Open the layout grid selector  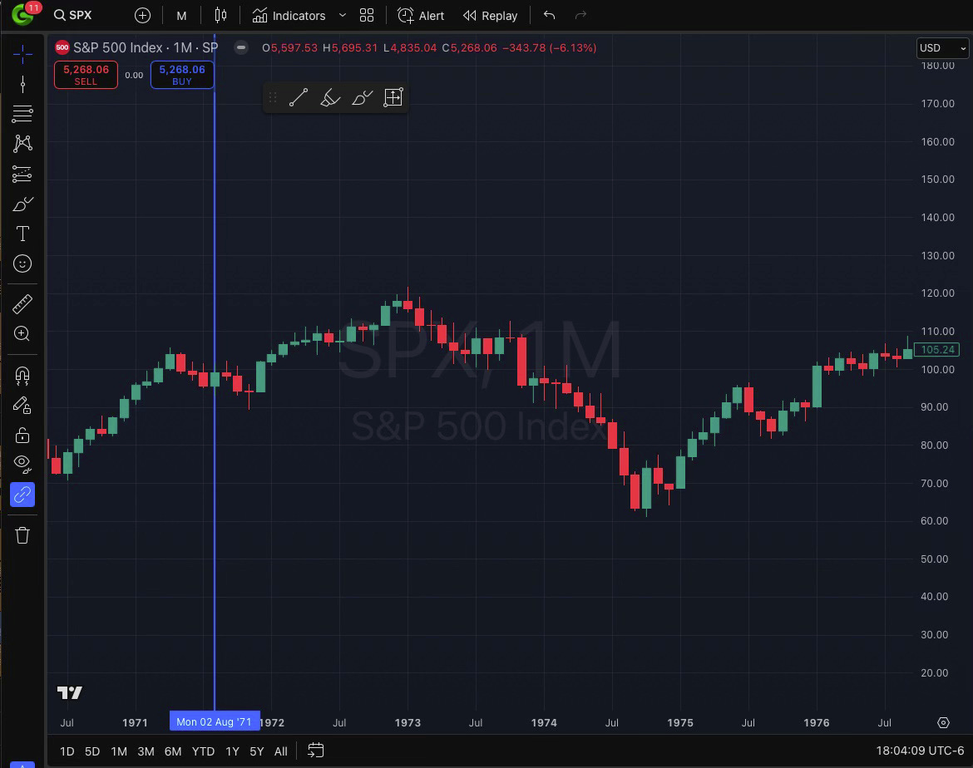click(x=367, y=16)
